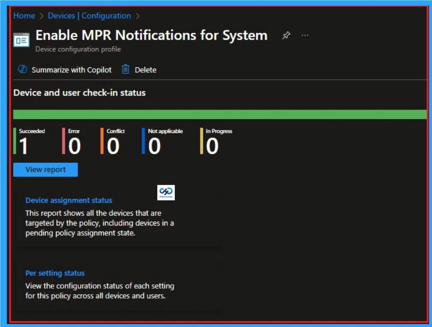Click the green check-in status progress bar

click(x=220, y=113)
